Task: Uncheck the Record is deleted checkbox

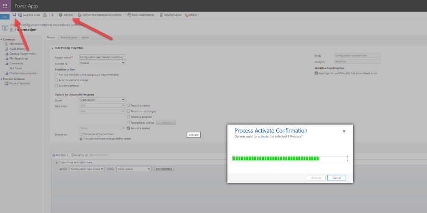Action: click(129, 128)
